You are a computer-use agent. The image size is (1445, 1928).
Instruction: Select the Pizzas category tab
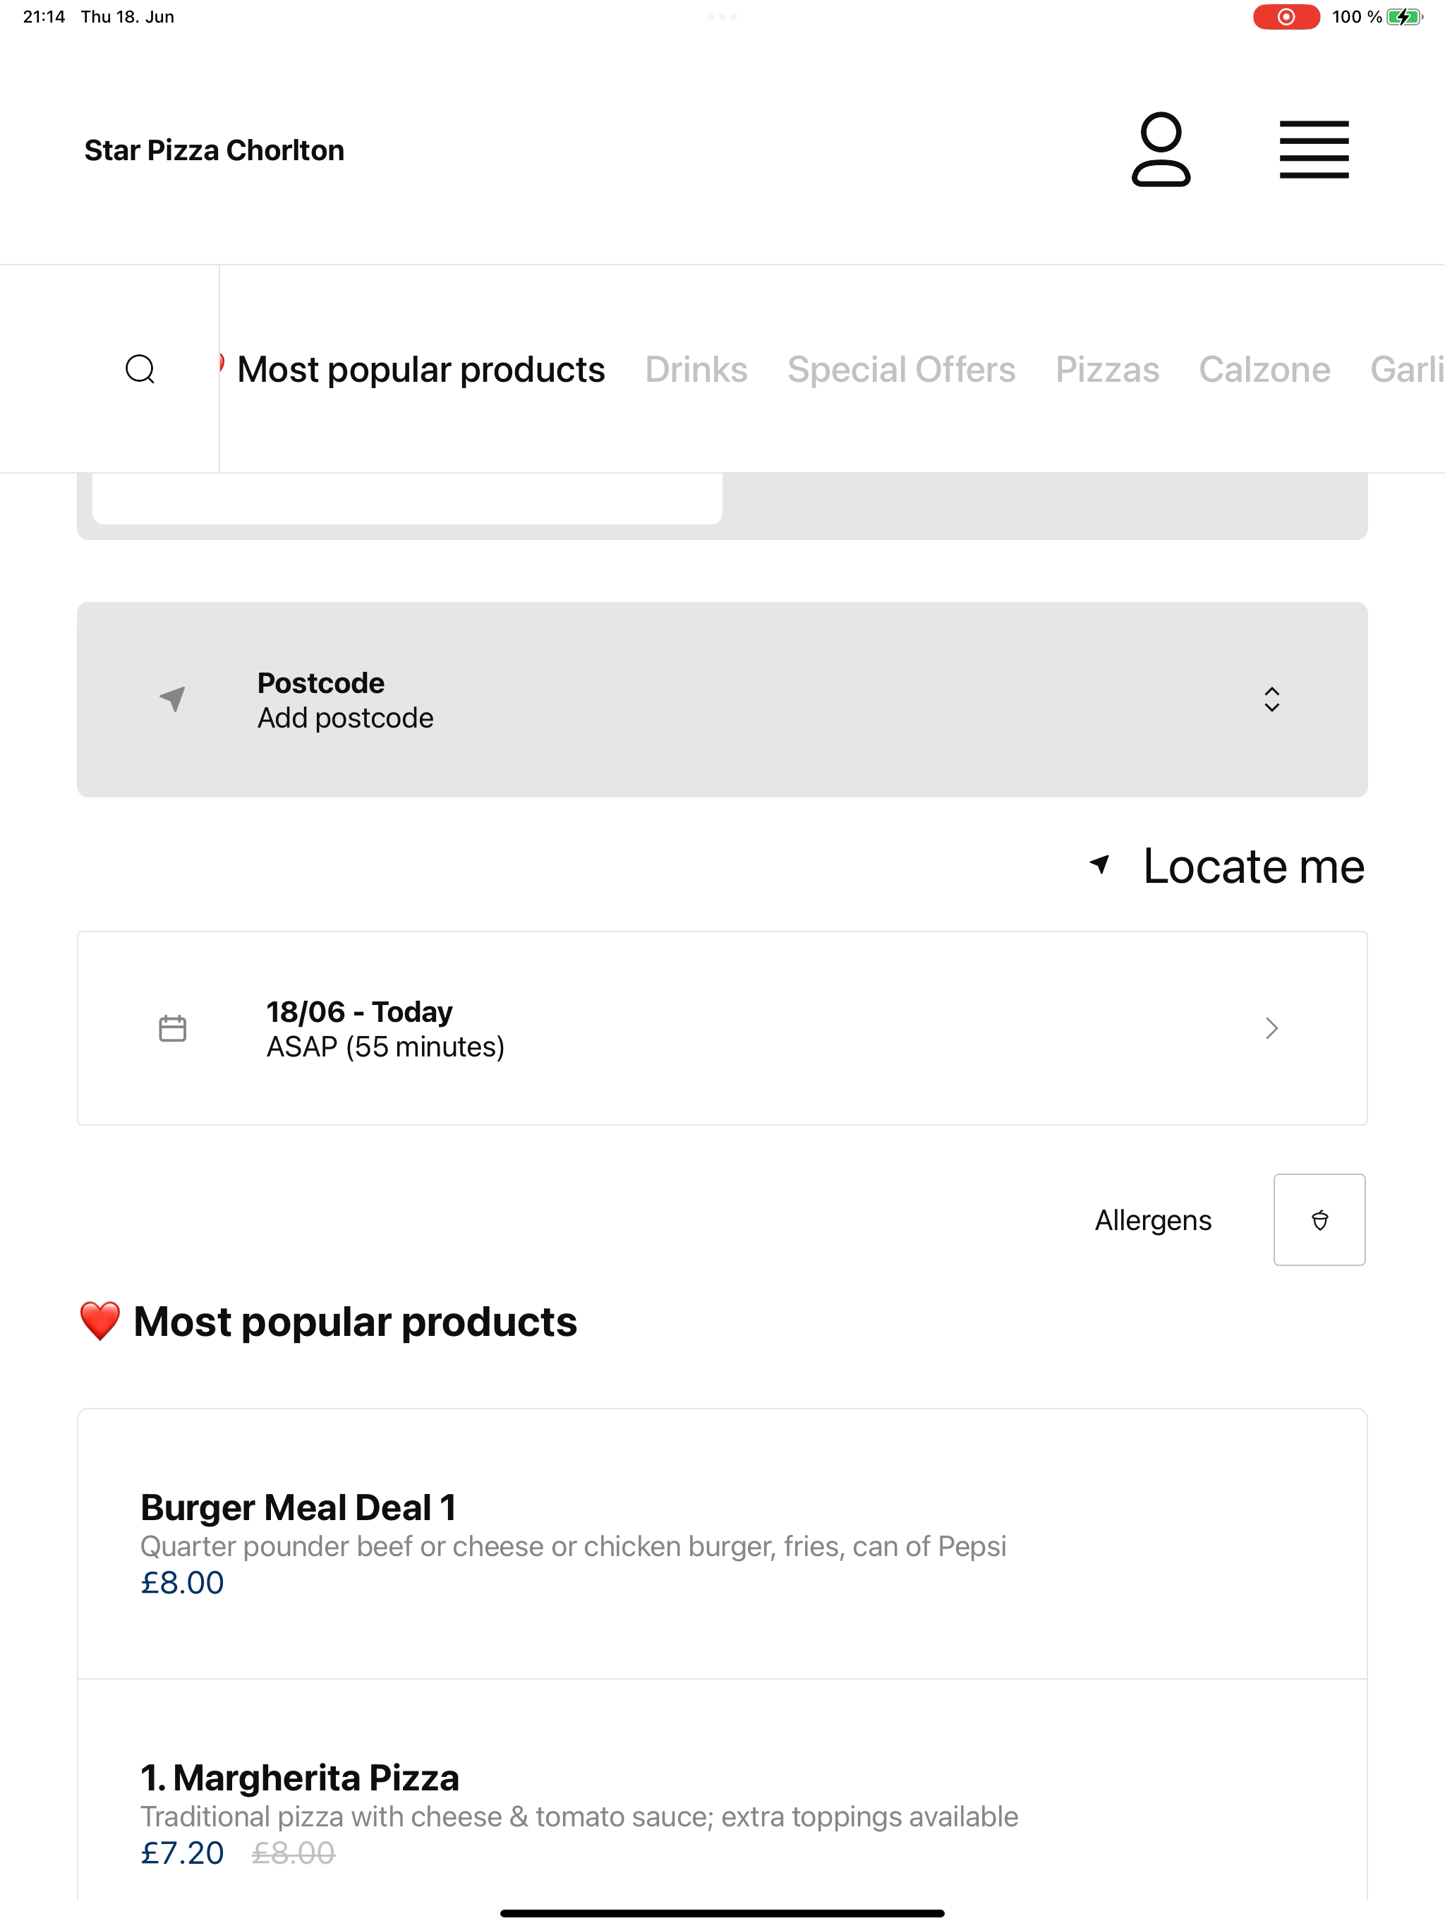coord(1107,370)
